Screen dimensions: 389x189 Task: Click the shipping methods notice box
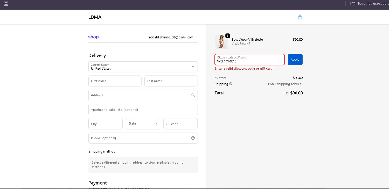tap(143, 165)
